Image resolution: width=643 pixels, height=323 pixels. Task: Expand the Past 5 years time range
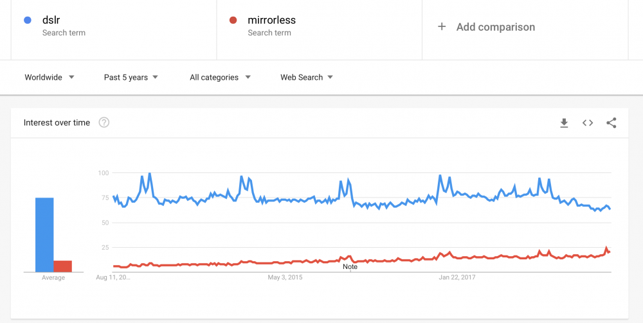tap(131, 77)
